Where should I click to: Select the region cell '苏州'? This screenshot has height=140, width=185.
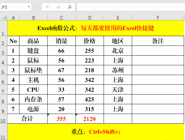tap(118, 70)
